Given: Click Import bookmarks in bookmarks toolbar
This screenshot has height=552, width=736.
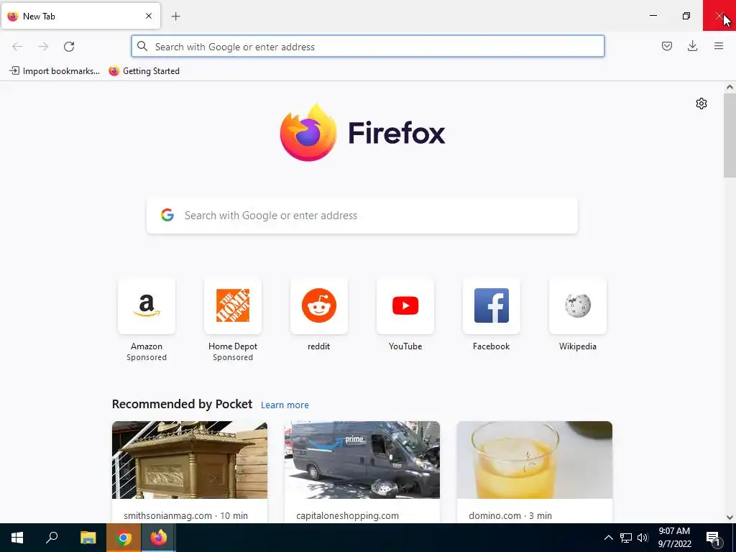Looking at the screenshot, I should [x=55, y=71].
